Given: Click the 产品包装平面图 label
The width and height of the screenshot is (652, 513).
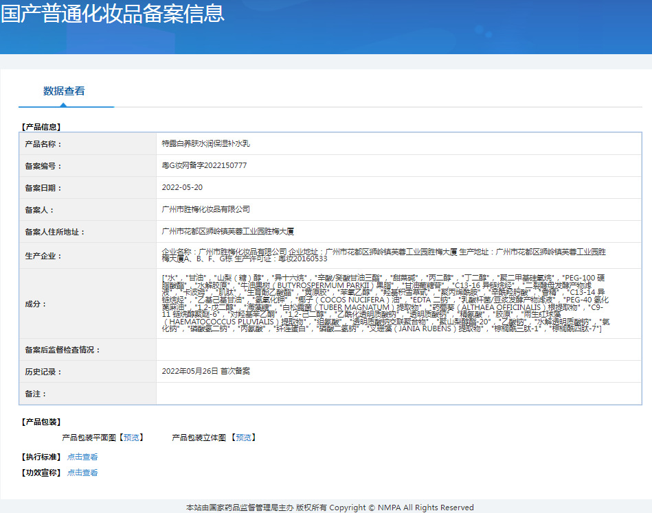Looking at the screenshot, I should click(89, 438).
